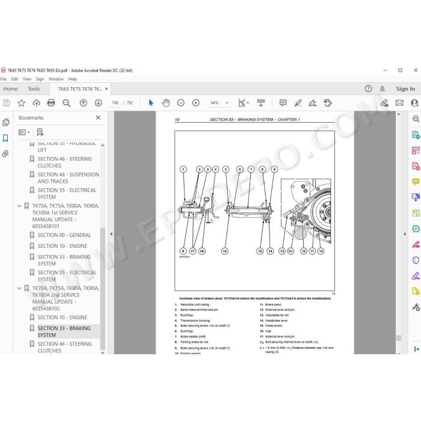Click the star bookmark icon in toolbar
The width and height of the screenshot is (421, 421).
[x=21, y=103]
